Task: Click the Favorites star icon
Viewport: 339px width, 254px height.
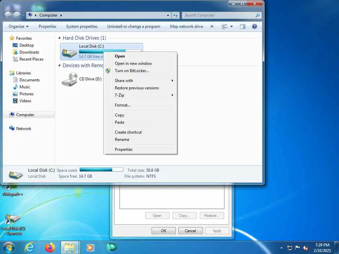Action: click(12, 38)
